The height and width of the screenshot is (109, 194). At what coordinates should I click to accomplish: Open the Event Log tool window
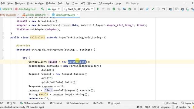pos(170,103)
